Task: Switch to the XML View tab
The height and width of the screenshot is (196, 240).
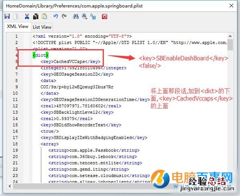Action: tap(18, 26)
